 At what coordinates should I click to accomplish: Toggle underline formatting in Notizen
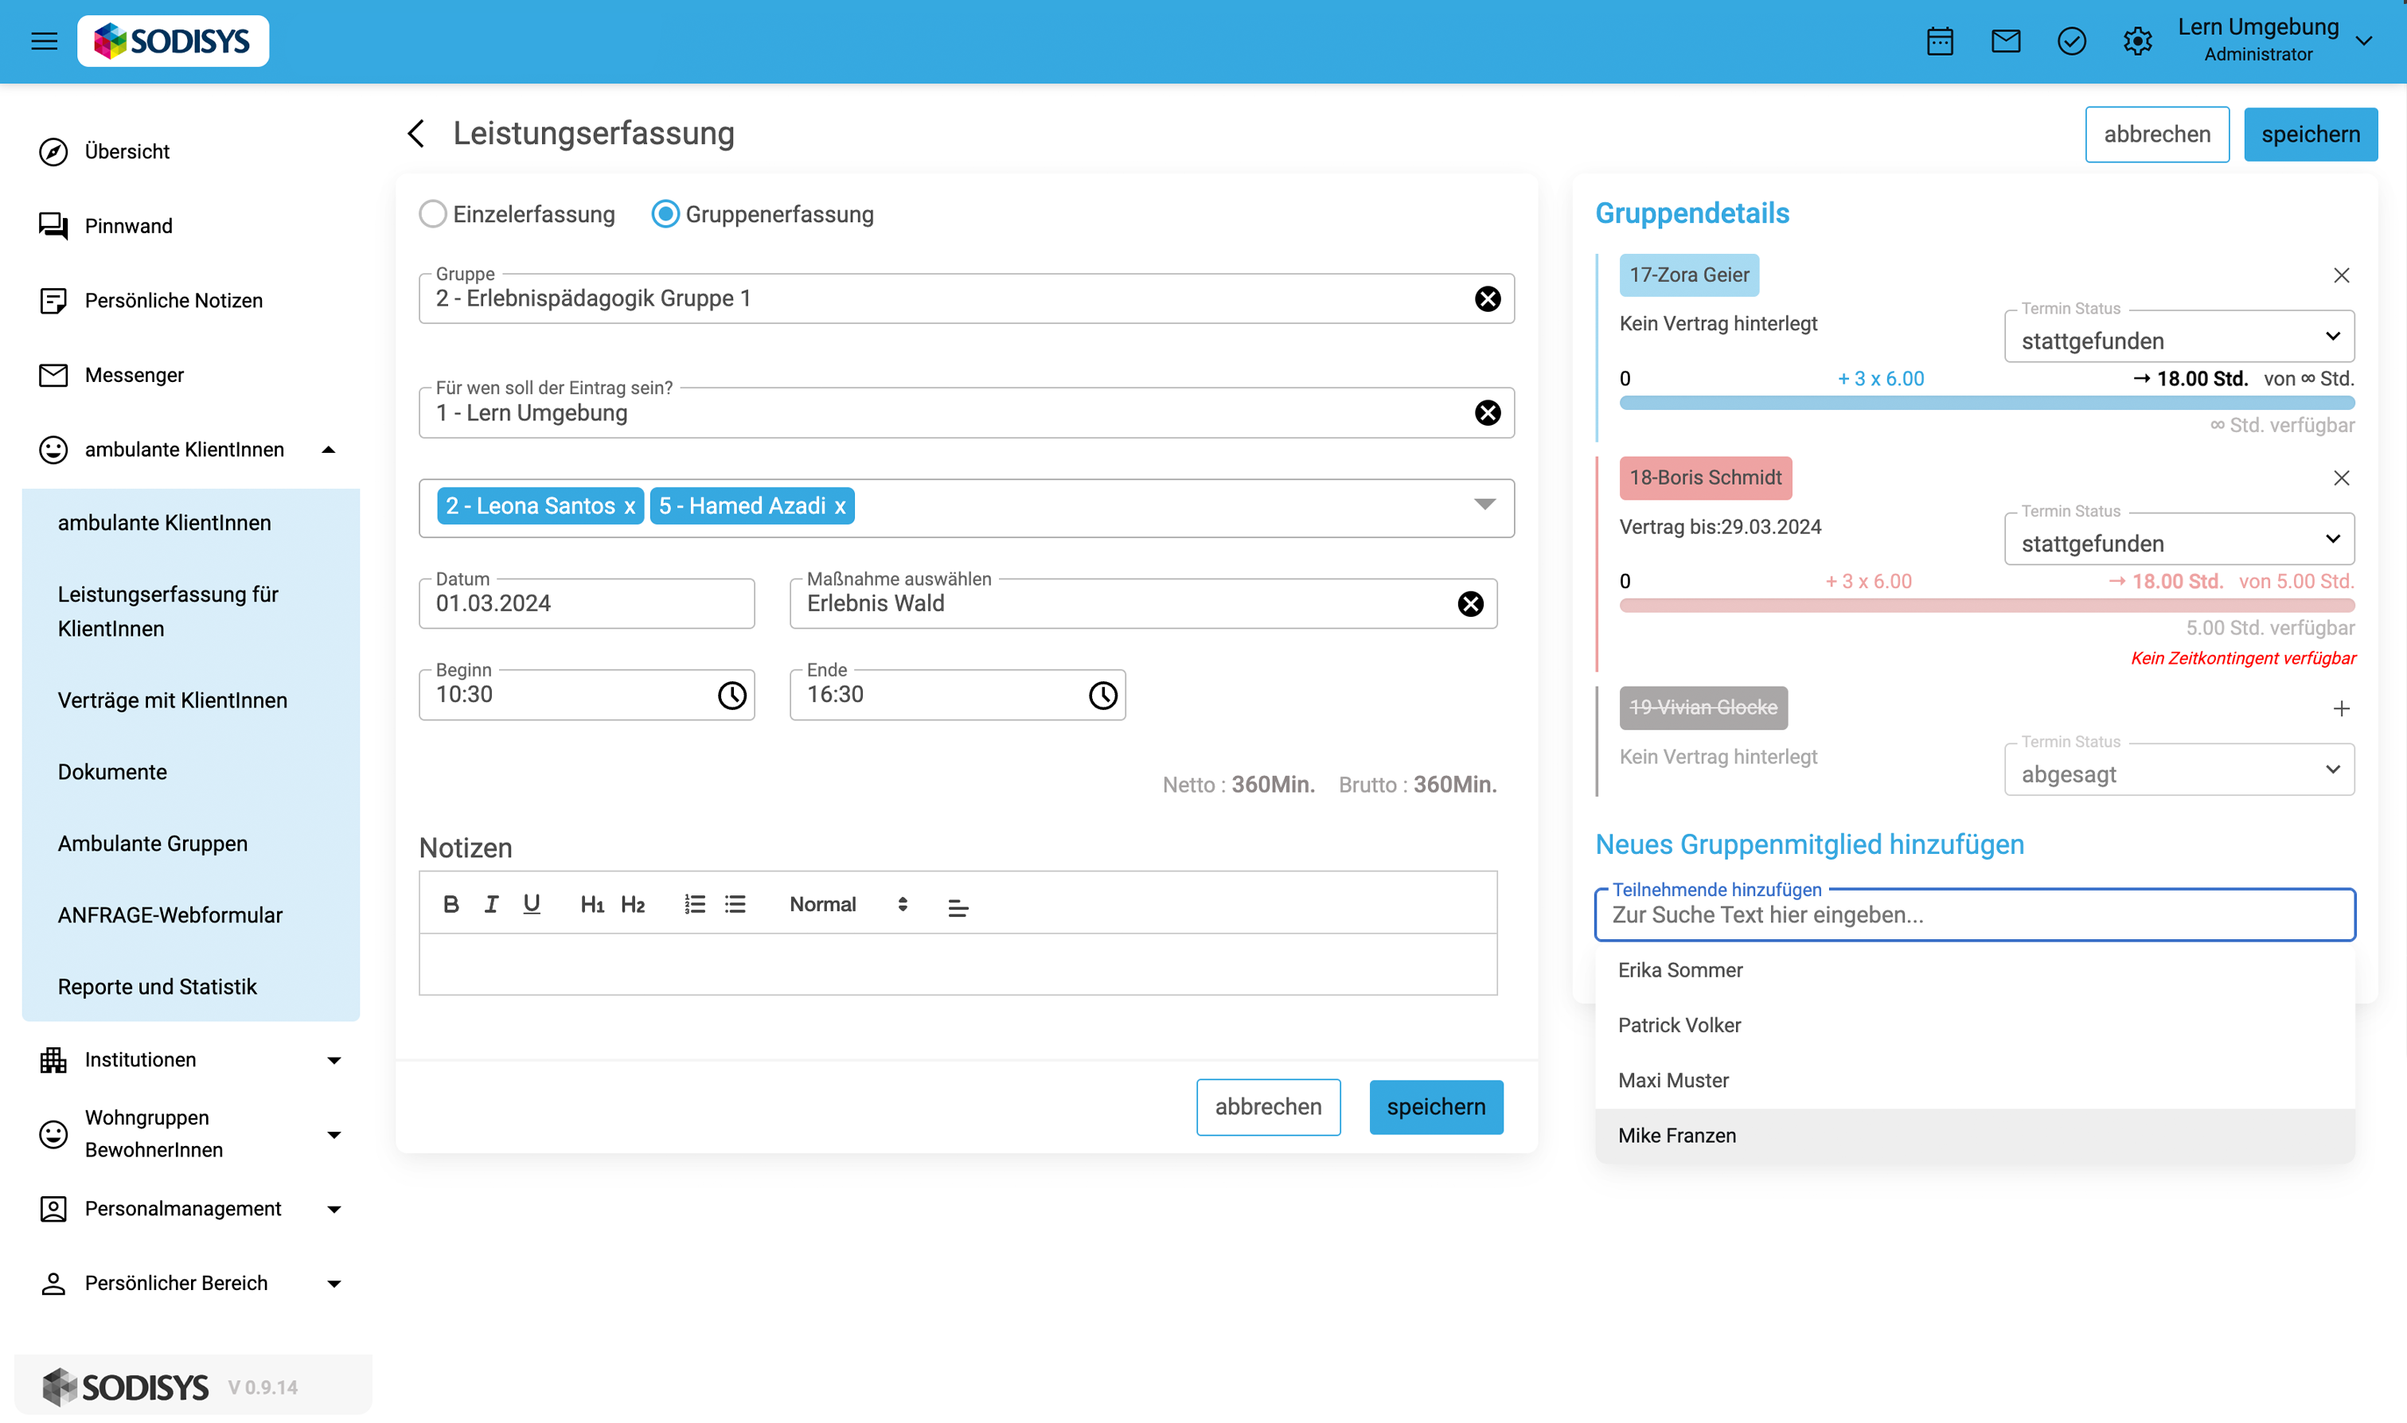point(531,904)
